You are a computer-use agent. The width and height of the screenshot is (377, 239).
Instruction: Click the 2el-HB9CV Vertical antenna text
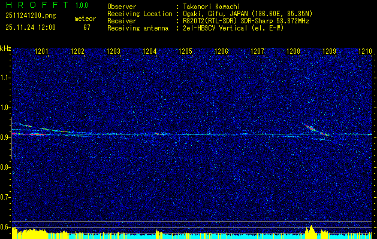(x=233, y=28)
